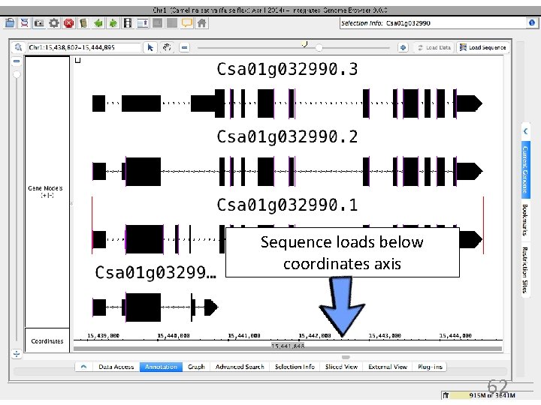The image size is (541, 405).
Task: Open the External View tab
Action: click(x=388, y=367)
